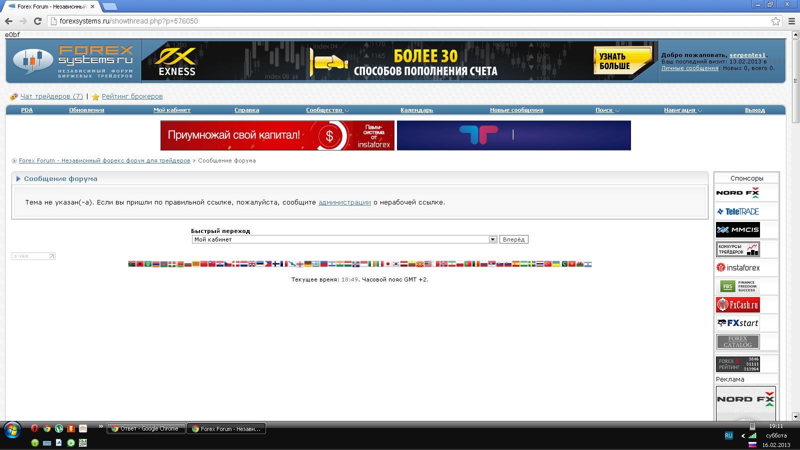The height and width of the screenshot is (450, 800).
Task: Click the RU language indicator in the tray
Action: [728, 435]
